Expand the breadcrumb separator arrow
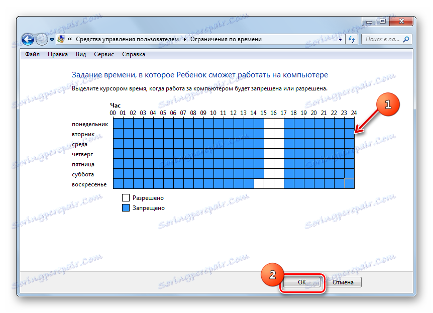This screenshot has height=313, width=433. point(184,40)
